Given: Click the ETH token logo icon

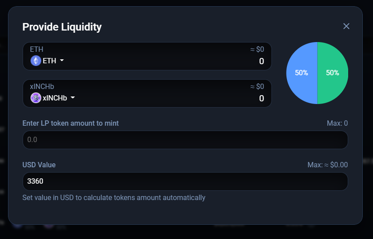Looking at the screenshot, I should coord(35,61).
